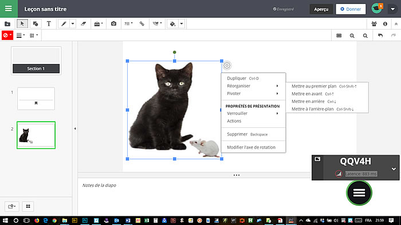Viewport: 401px width, 225px height.
Task: Click the Leçon sans titre title
Action: 45,9
